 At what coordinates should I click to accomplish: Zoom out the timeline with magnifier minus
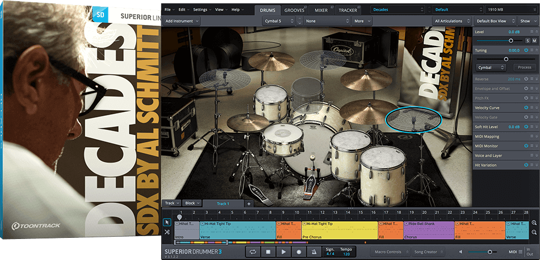pos(534,232)
